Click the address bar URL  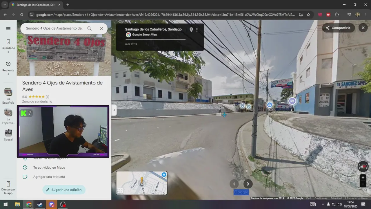pos(165,15)
